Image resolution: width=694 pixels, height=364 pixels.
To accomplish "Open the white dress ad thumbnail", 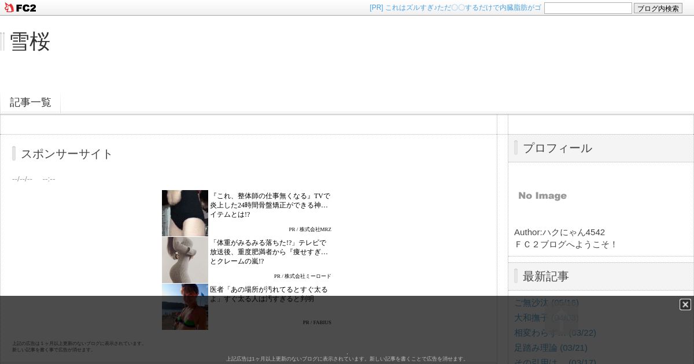I will coord(185,260).
